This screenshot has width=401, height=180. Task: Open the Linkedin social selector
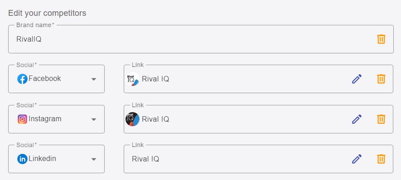tap(56, 159)
